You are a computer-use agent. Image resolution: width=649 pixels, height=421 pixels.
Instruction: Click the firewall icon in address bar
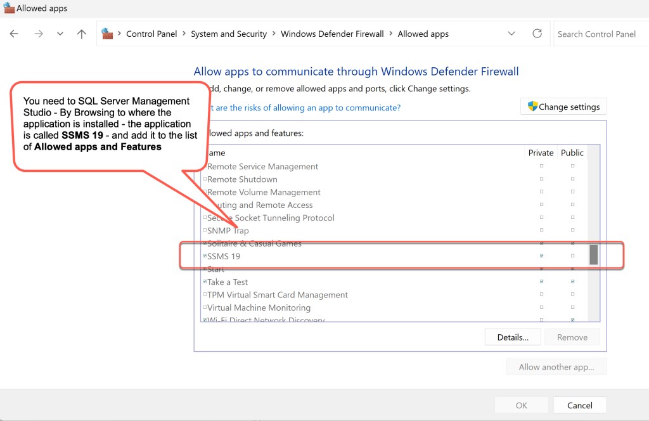[x=107, y=34]
